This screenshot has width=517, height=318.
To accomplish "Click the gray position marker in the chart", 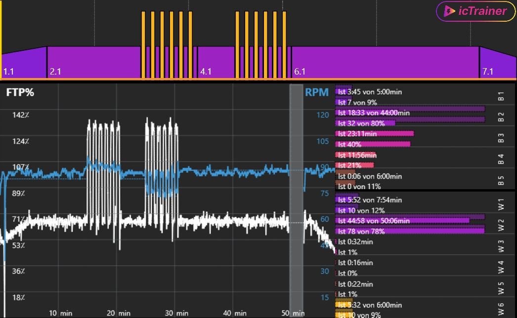I will [296, 198].
